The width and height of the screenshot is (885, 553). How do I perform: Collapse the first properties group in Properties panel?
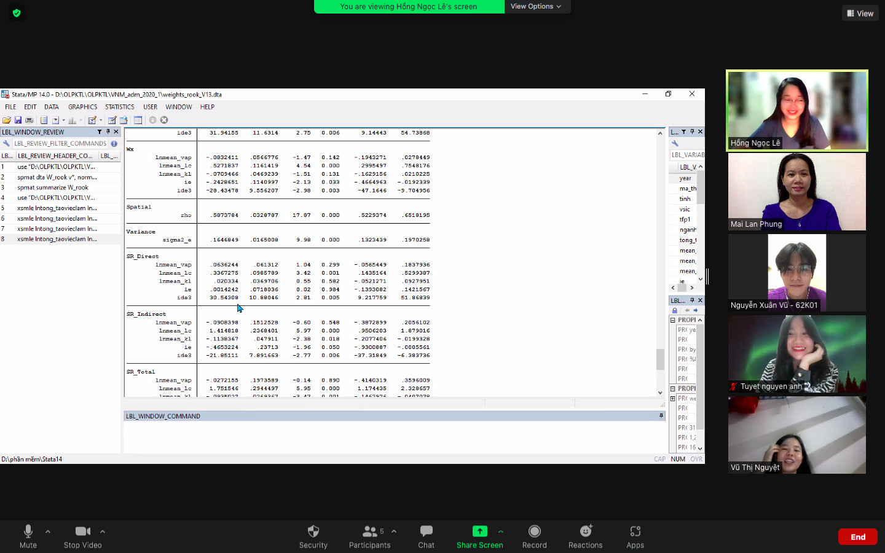(673, 320)
